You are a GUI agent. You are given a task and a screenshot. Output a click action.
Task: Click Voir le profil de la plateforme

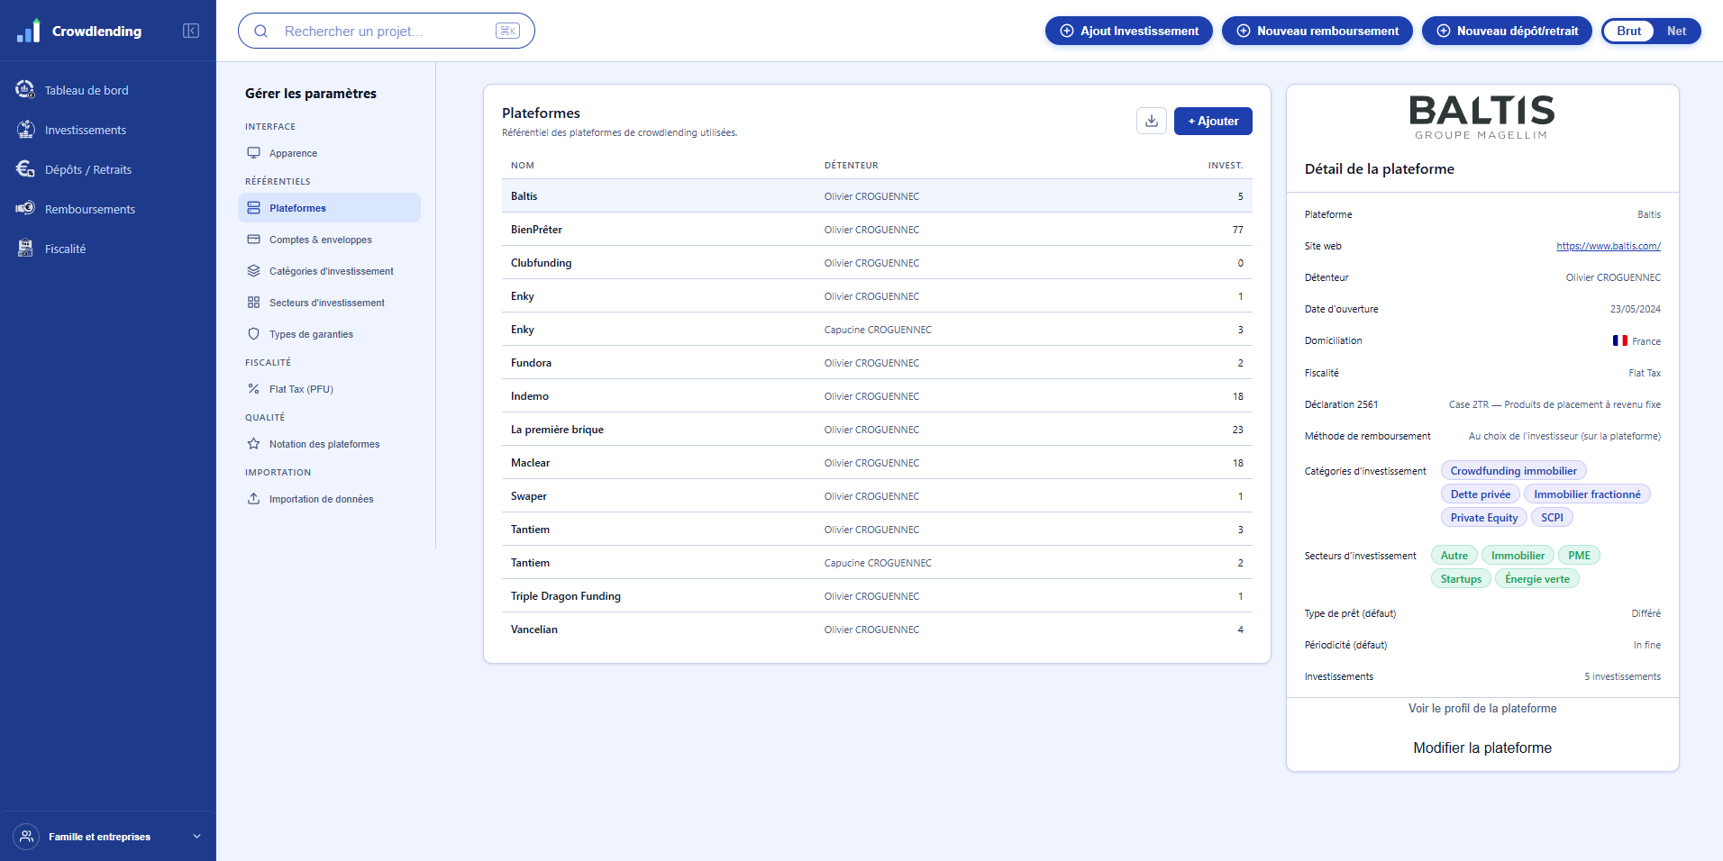pos(1482,709)
